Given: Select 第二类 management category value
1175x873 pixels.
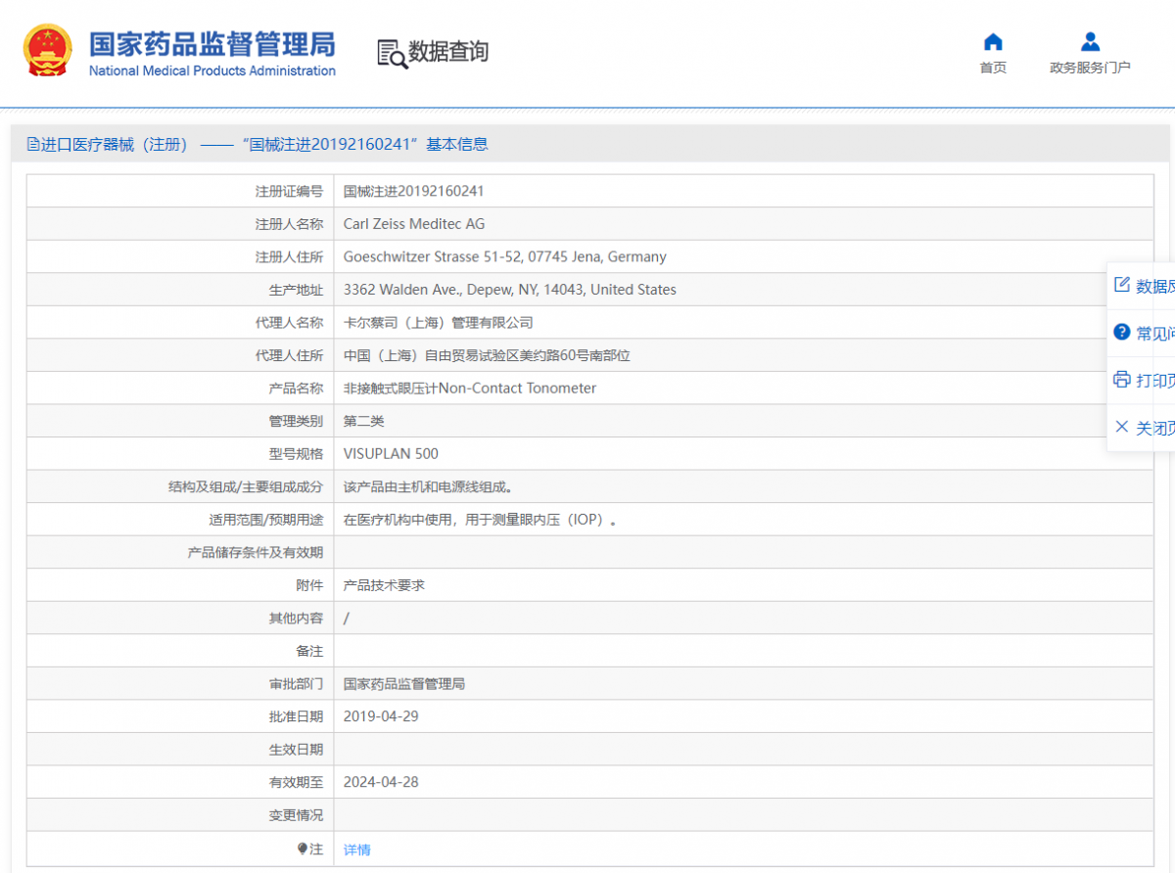Looking at the screenshot, I should click(x=364, y=421).
